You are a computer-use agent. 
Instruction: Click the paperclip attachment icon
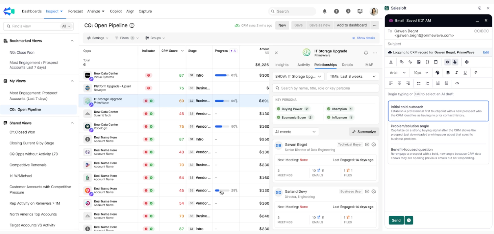(401, 62)
